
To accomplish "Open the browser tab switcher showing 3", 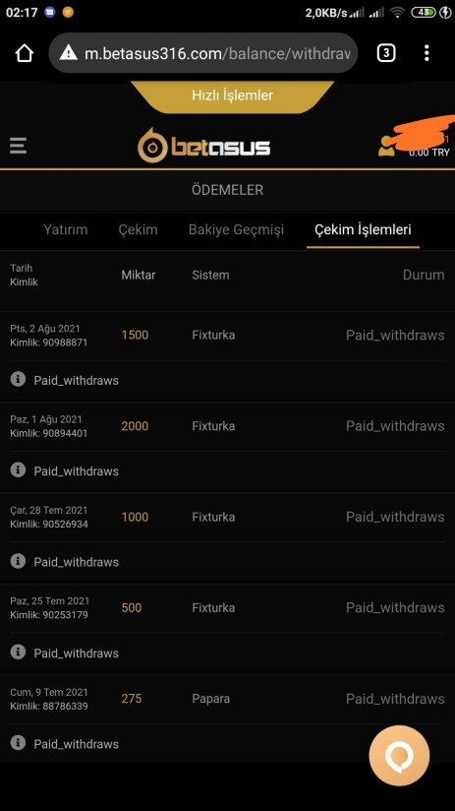I will point(386,53).
